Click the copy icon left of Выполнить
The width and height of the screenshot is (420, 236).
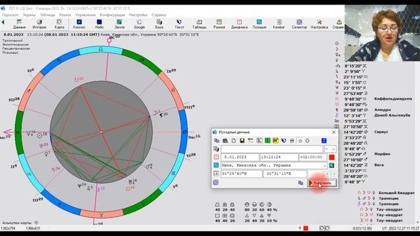click(301, 183)
